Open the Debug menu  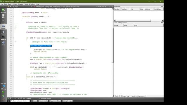(x=15, y=4)
